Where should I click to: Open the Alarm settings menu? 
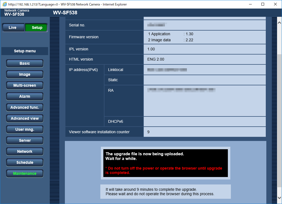click(x=25, y=96)
